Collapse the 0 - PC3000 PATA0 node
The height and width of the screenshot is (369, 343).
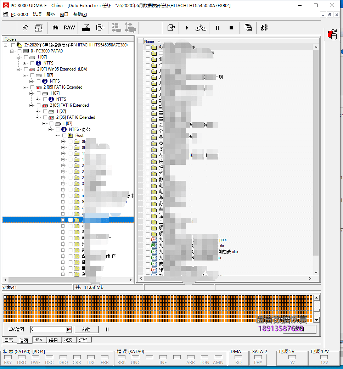(12, 51)
